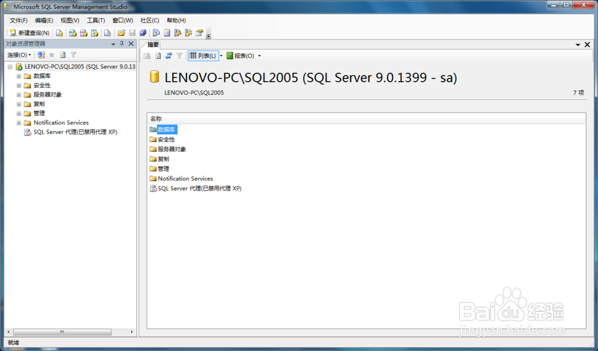Select 安全性 folder in the summary list

pos(163,140)
